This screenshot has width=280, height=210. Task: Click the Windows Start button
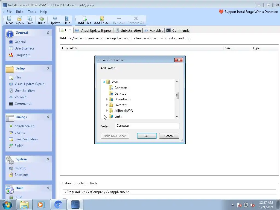point(7,205)
